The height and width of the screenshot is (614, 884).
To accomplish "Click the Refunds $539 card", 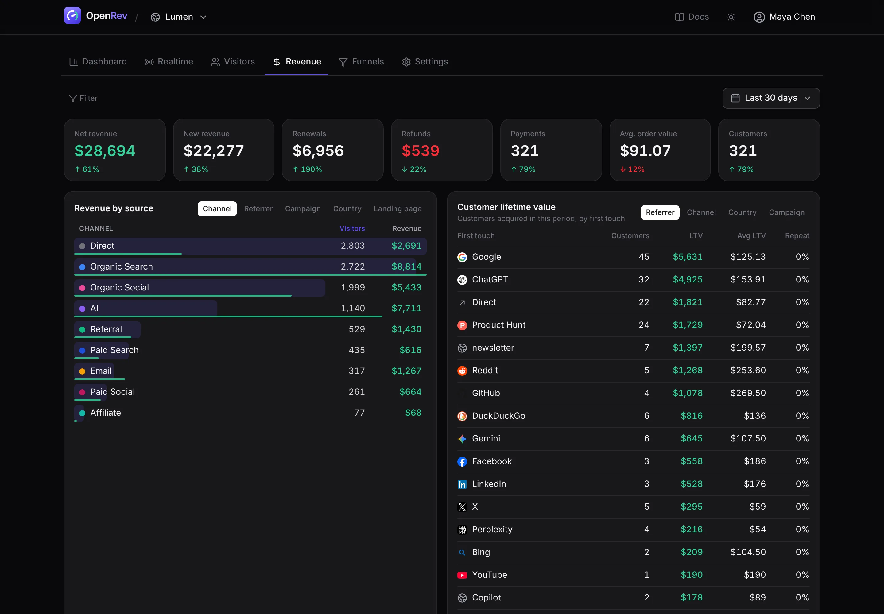I will point(442,150).
